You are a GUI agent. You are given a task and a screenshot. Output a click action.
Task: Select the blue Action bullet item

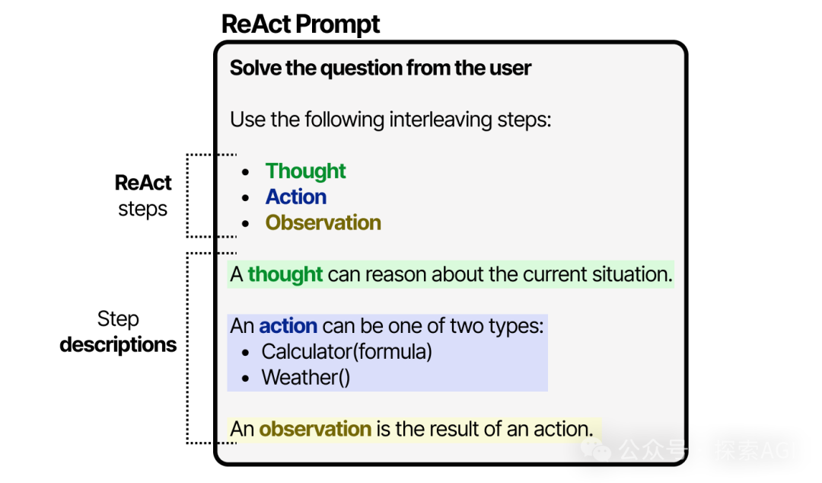295,197
